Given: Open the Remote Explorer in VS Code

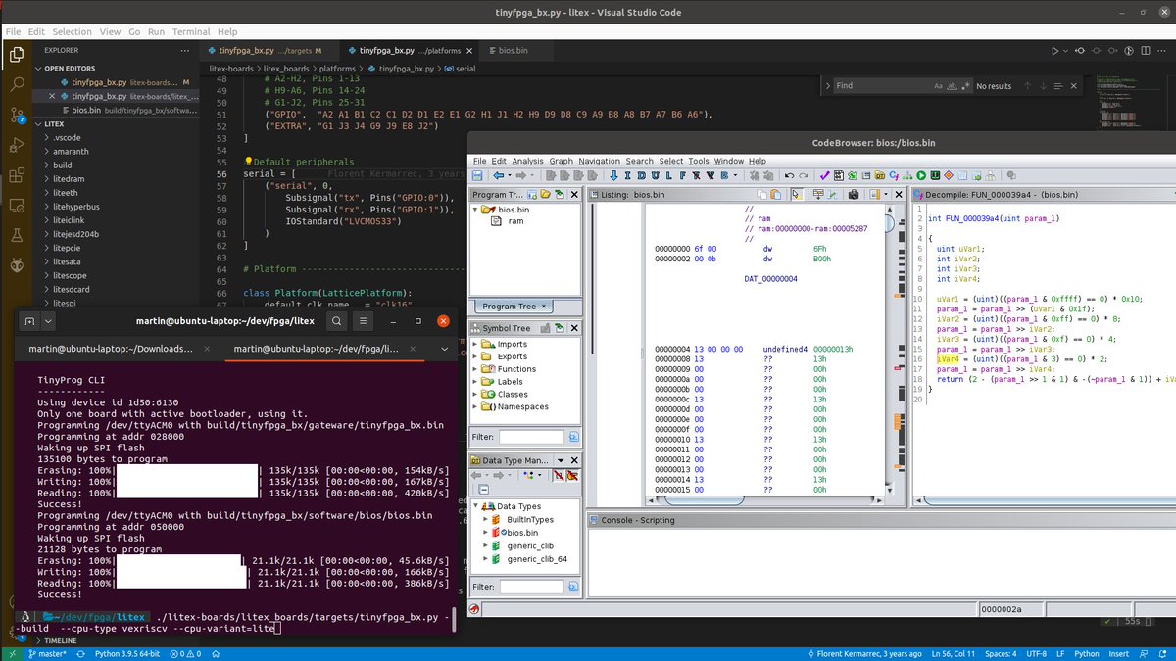Looking at the screenshot, I should pyautogui.click(x=17, y=206).
